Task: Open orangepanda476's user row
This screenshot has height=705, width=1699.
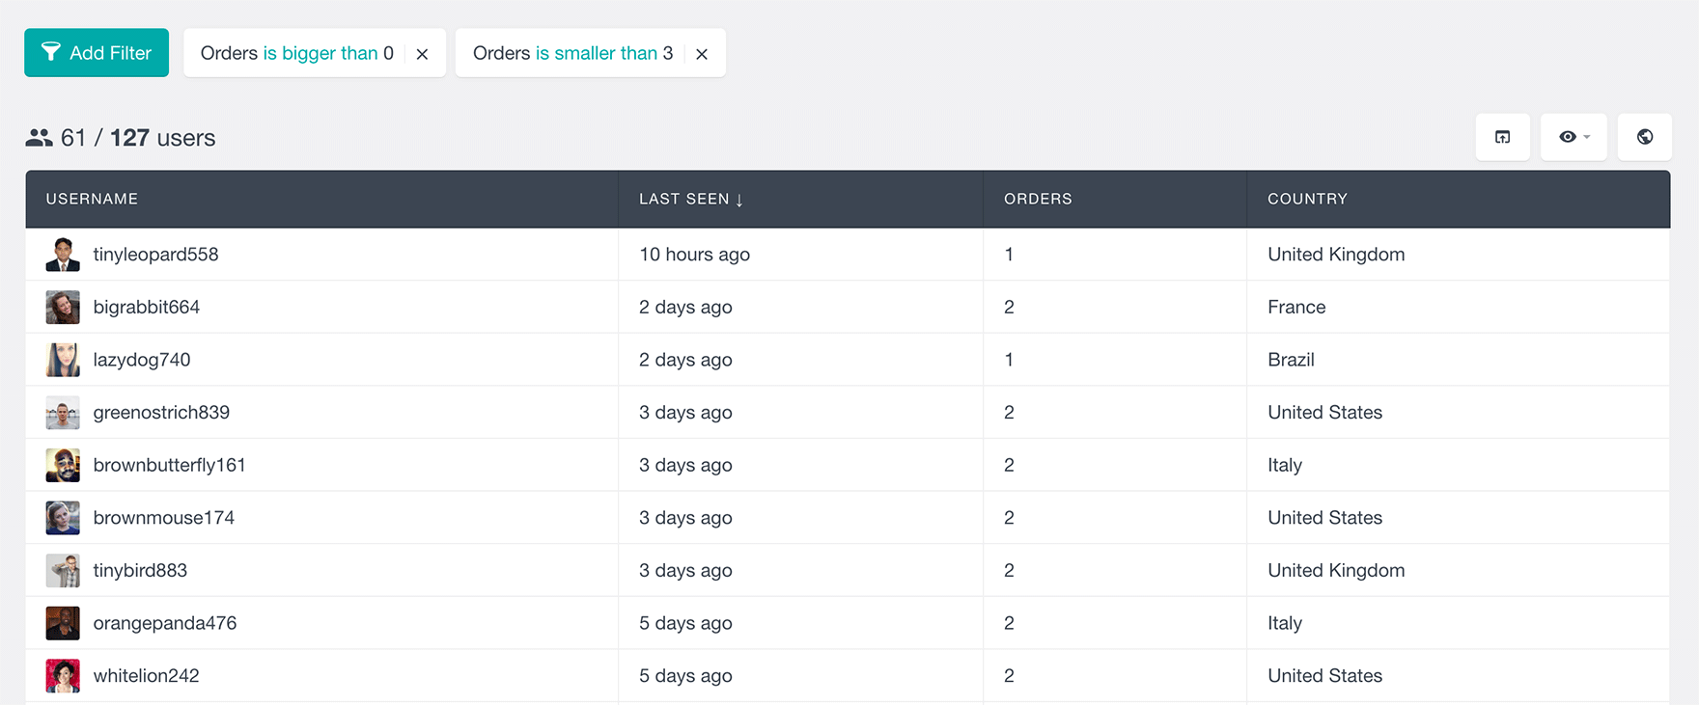Action: (x=165, y=623)
